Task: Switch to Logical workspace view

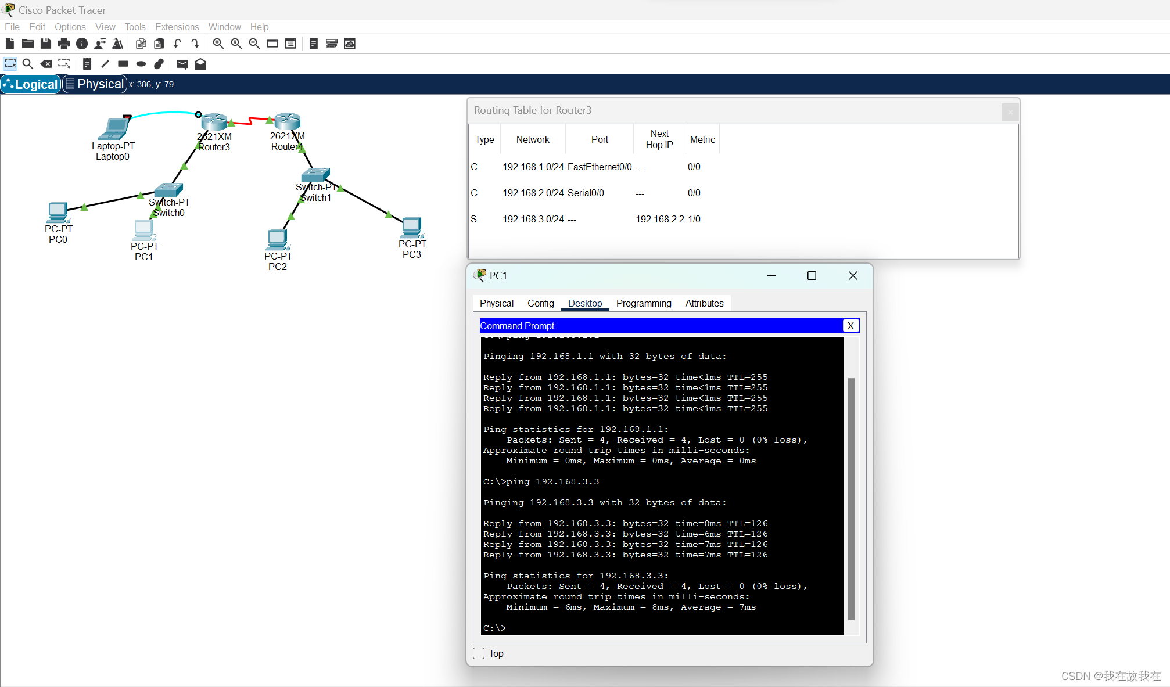Action: click(x=31, y=84)
